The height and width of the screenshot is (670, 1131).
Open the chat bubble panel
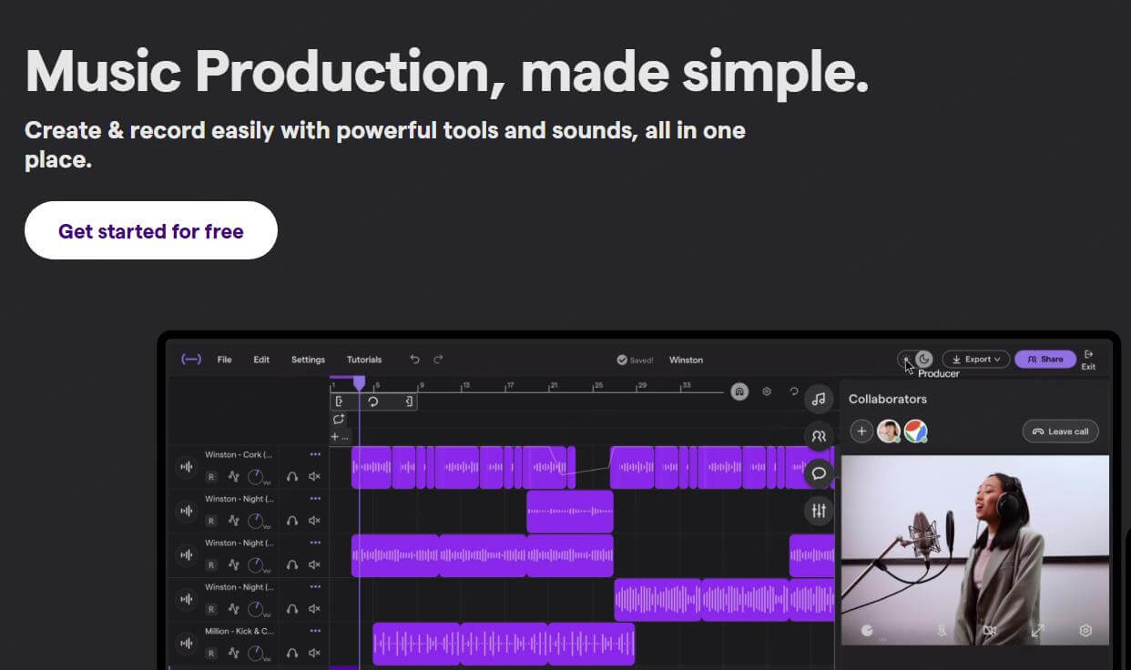click(819, 473)
